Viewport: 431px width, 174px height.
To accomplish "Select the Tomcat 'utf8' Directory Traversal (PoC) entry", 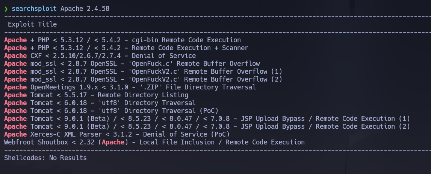I will tap(111, 111).
